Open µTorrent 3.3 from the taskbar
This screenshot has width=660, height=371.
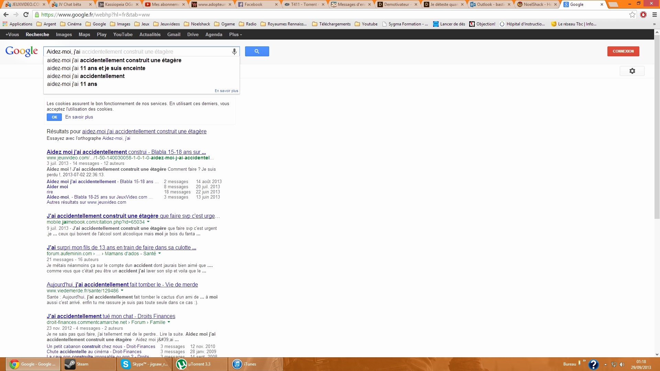click(x=200, y=364)
